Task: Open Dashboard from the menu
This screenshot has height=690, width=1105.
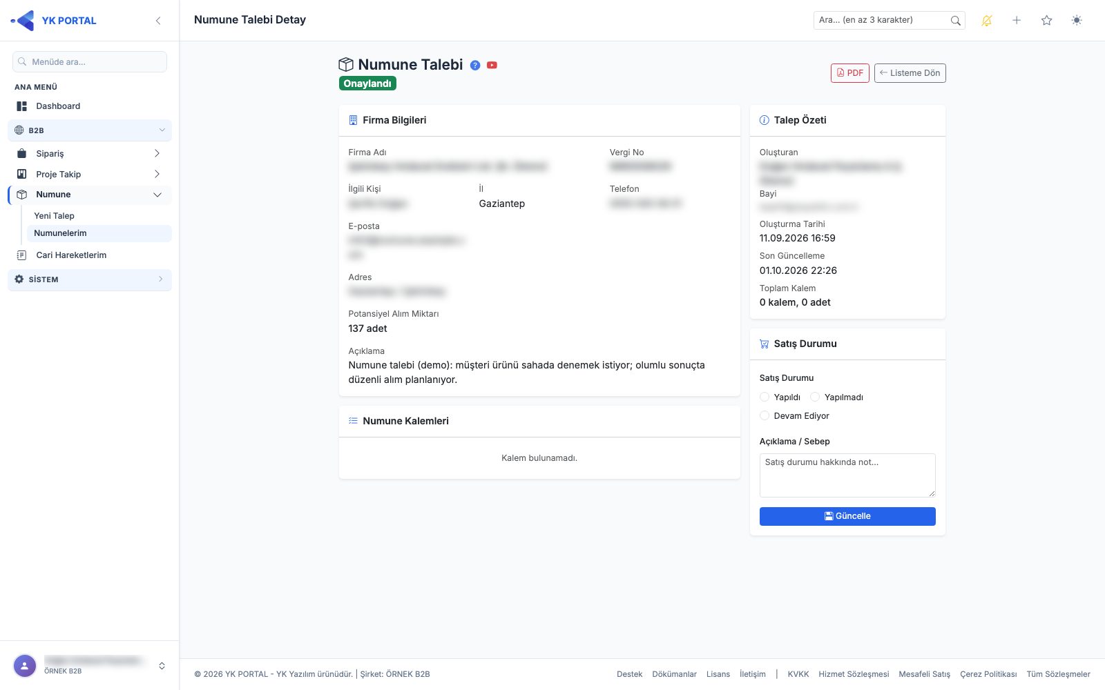Action: click(x=90, y=106)
